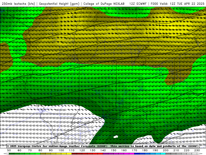Image resolution: width=206 pixels, height=155 pixels.
Task: Click the 'F000' forecast hour label
Action: (x=154, y=4)
